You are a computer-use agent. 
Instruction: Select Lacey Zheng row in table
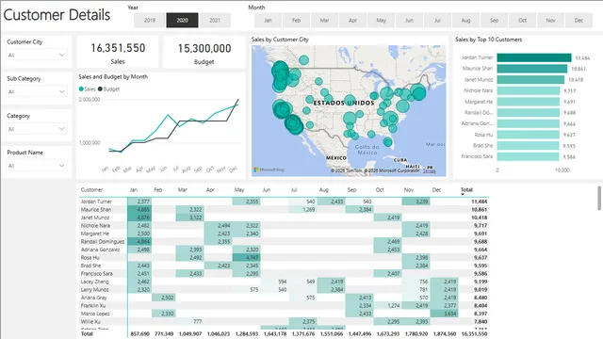(x=285, y=282)
